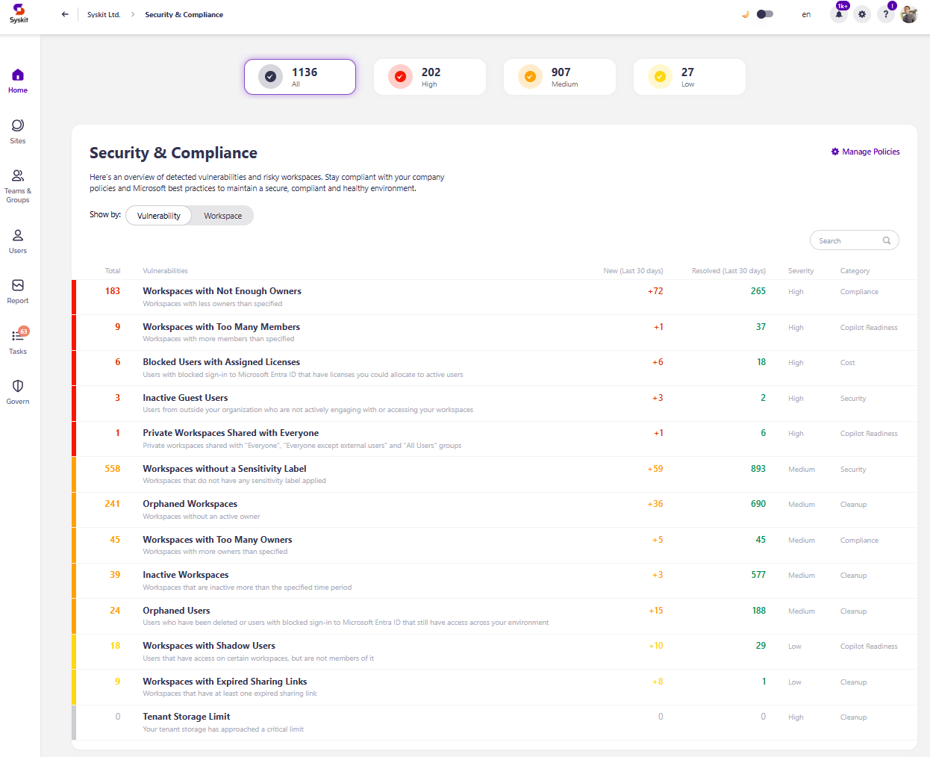Click inside the Search field
The width and height of the screenshot is (930, 757).
pos(851,240)
